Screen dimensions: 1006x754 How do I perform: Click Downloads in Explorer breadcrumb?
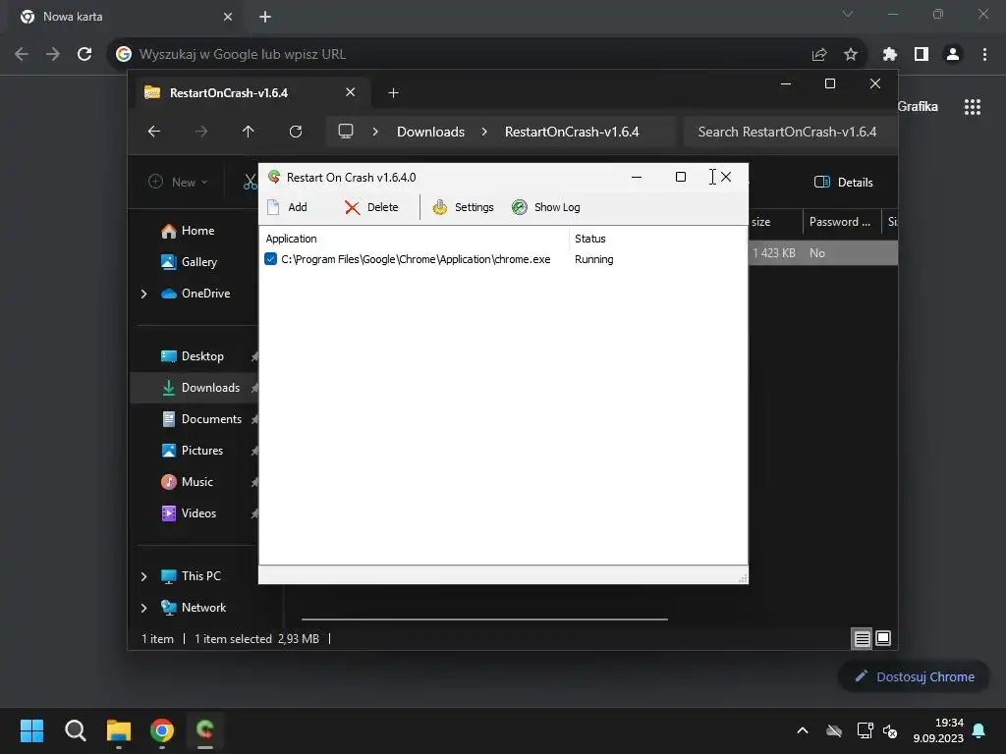coord(430,132)
